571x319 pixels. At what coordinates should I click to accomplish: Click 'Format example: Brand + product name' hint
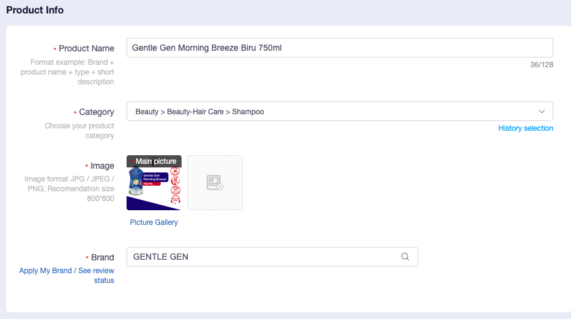(x=67, y=72)
